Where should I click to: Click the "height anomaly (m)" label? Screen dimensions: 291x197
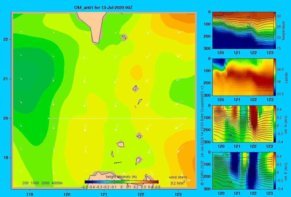[121, 177]
